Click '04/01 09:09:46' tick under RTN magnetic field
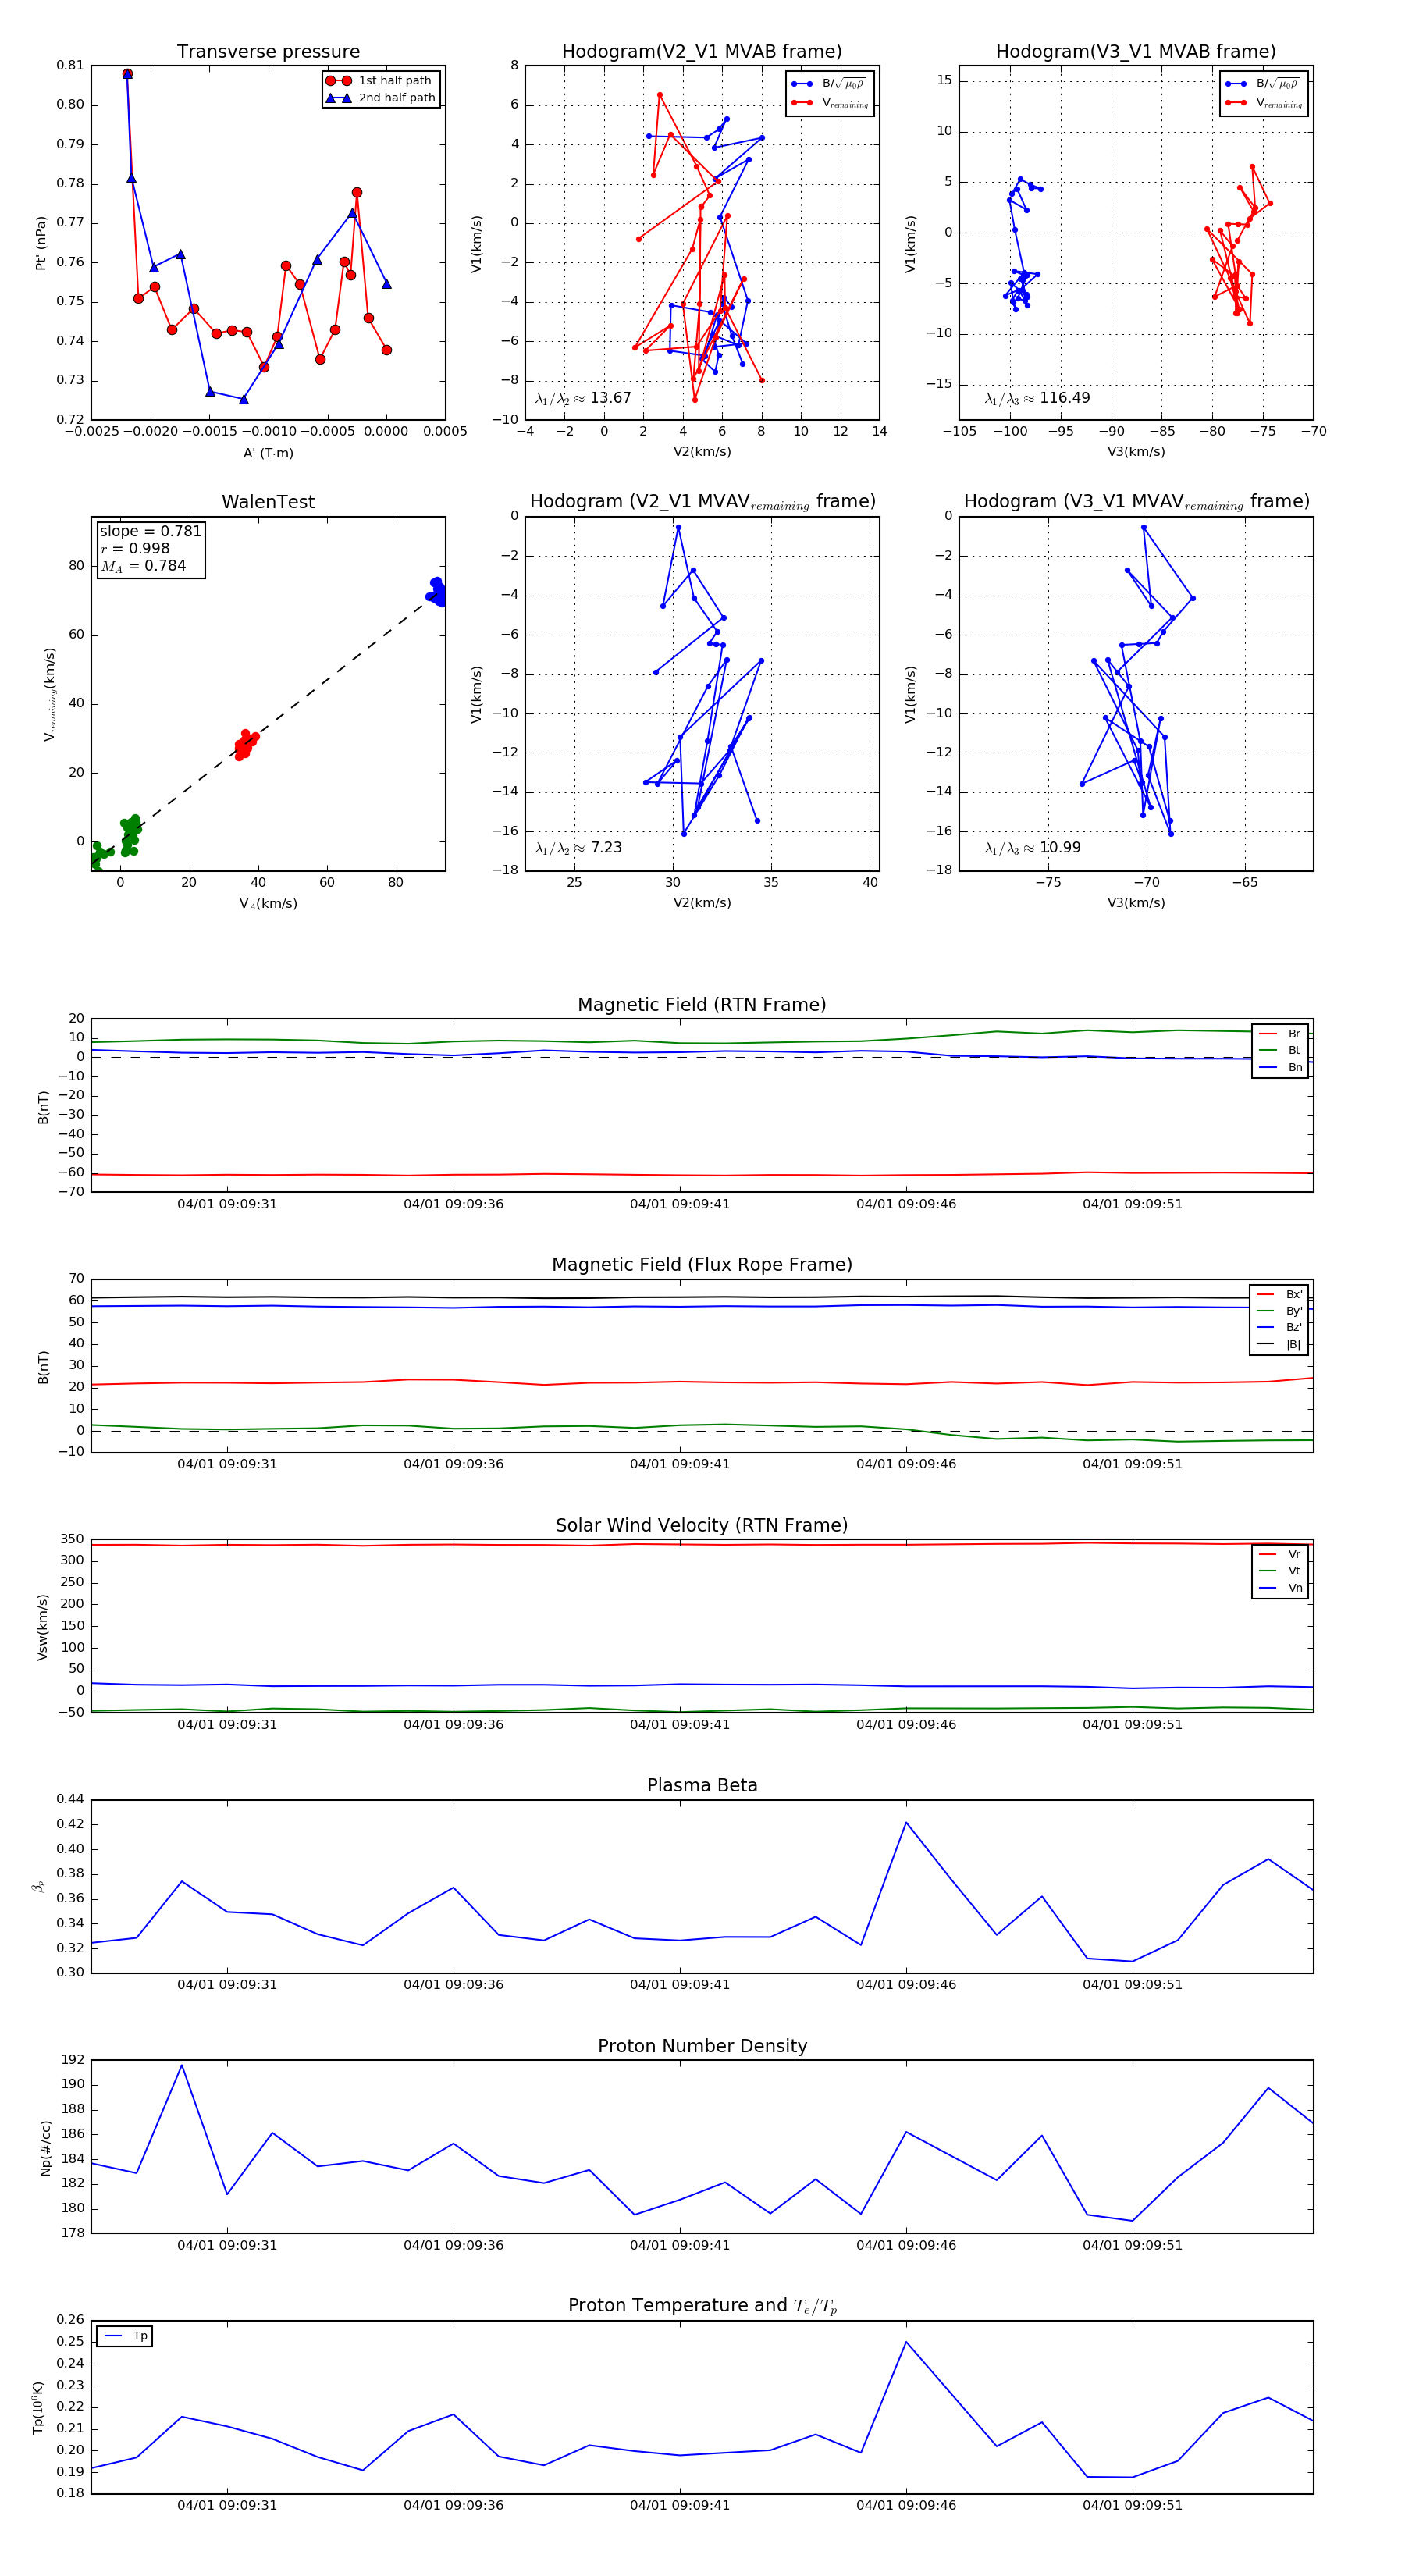 [x=906, y=1204]
